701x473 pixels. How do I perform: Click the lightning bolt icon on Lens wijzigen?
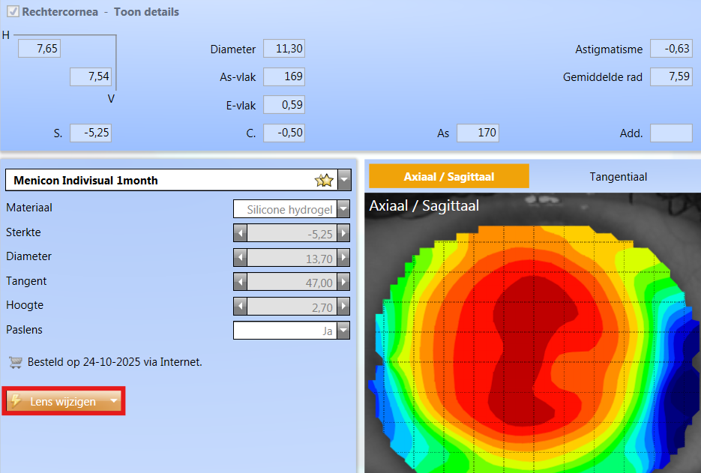point(16,402)
